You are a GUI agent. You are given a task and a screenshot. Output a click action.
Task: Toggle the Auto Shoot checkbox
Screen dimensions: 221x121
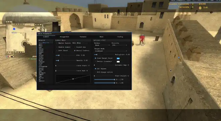(57, 51)
